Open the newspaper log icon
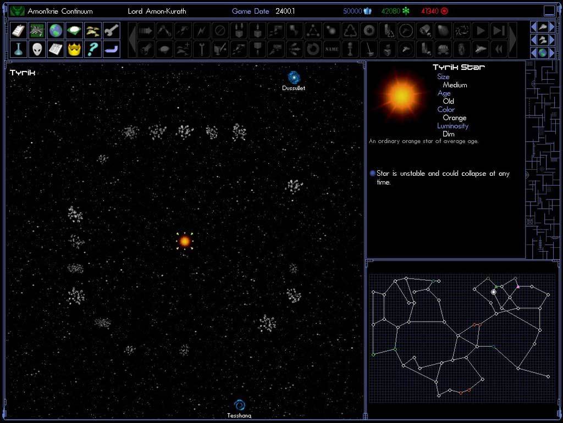The image size is (563, 423). click(x=56, y=49)
